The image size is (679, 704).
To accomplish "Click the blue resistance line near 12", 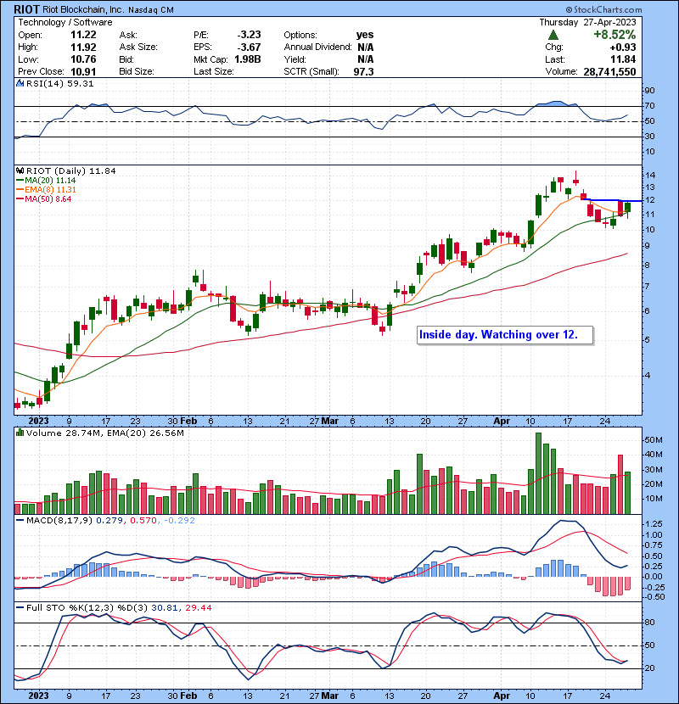I will click(613, 200).
